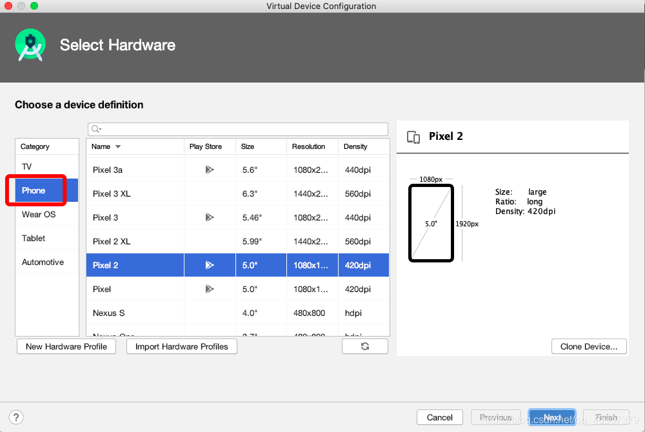The image size is (645, 432).
Task: Click the device icon next to the Pixel 2 title
Action: pos(413,137)
